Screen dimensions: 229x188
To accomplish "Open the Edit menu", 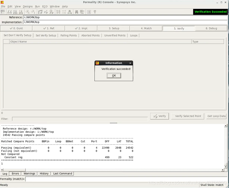I will (10, 6).
